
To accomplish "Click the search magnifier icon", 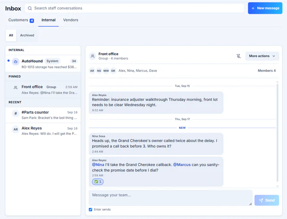I will click(x=30, y=8).
